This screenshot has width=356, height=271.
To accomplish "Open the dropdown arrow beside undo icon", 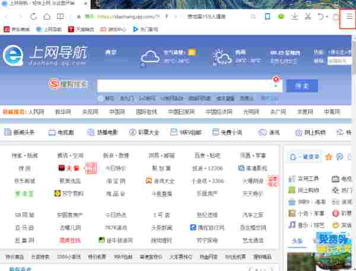I will (327, 17).
